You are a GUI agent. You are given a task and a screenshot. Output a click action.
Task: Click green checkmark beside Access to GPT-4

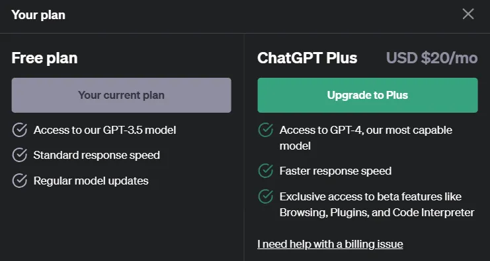click(266, 130)
